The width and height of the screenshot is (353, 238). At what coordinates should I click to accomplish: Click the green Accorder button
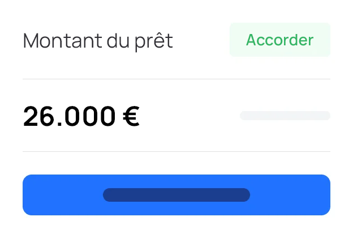[279, 40]
